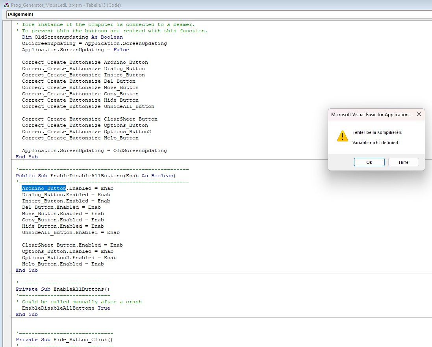The image size is (432, 347).
Task: Click the 'Dim OldScreenupdating As Boolean' line
Action: (x=72, y=37)
